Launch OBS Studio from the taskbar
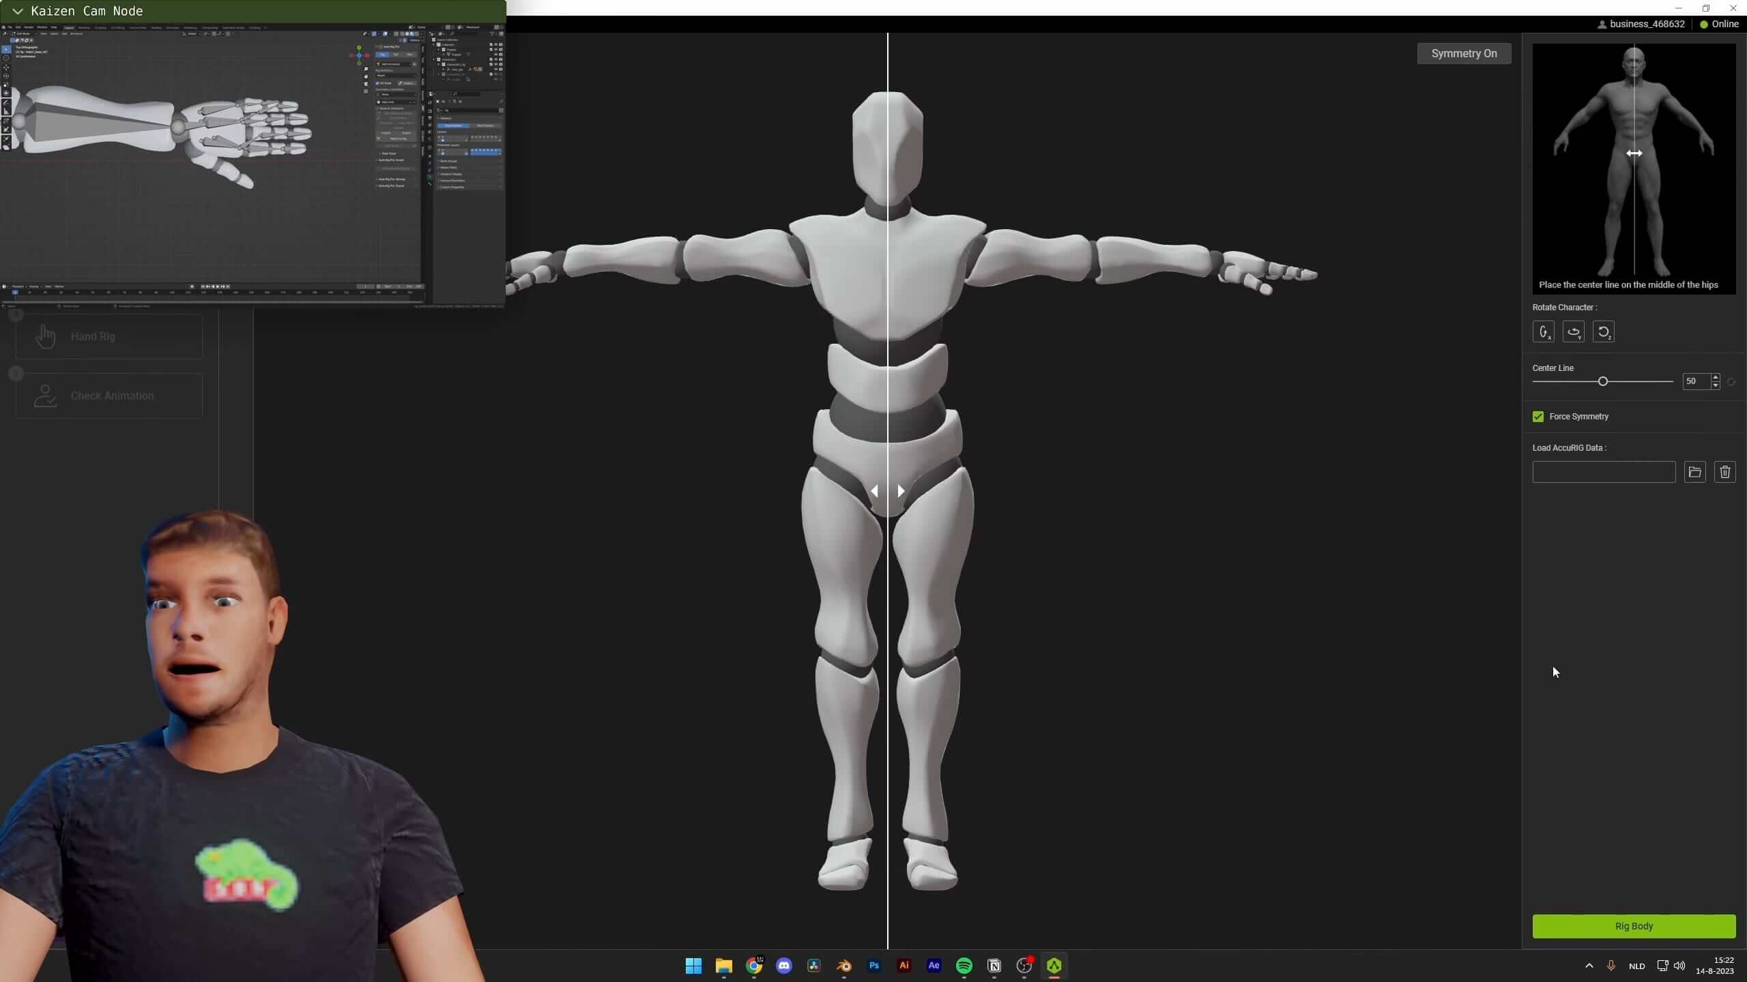The image size is (1747, 982). [1024, 966]
